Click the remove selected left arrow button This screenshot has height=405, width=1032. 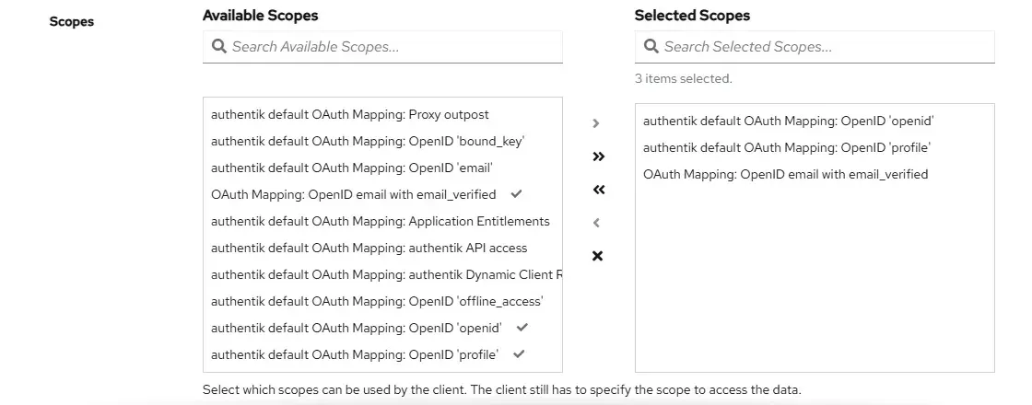(x=596, y=223)
